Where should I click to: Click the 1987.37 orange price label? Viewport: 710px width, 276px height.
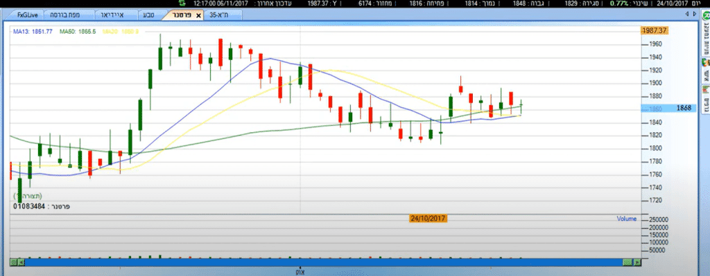pos(655,30)
